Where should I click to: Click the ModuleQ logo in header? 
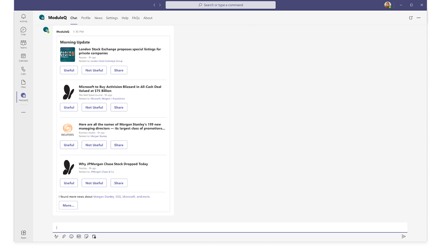42,17
